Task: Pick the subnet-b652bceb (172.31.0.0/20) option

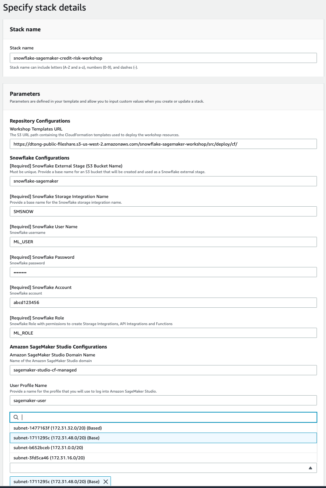Action: tap(48, 448)
